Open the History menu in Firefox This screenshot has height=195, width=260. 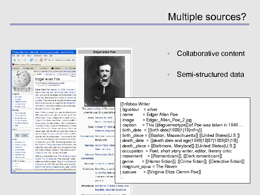point(29,56)
